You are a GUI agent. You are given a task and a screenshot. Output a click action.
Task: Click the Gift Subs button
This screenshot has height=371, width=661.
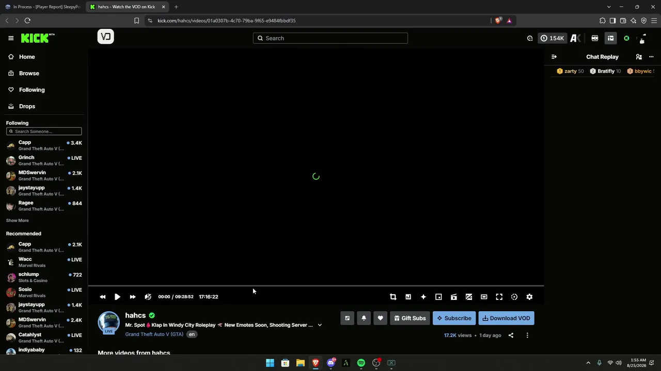pos(410,318)
